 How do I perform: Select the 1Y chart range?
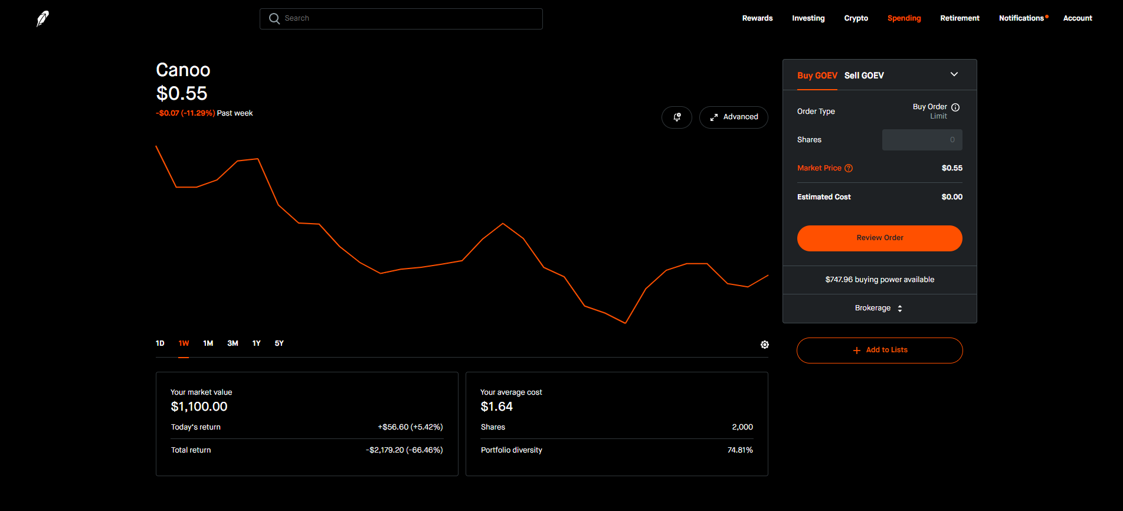click(256, 343)
